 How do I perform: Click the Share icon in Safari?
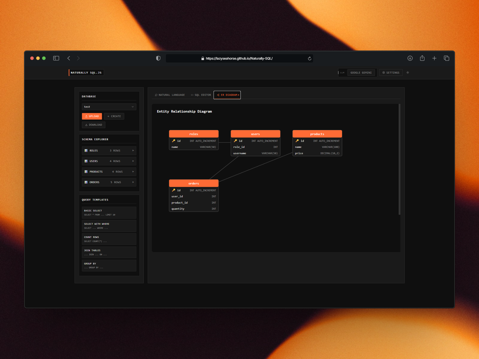[422, 58]
